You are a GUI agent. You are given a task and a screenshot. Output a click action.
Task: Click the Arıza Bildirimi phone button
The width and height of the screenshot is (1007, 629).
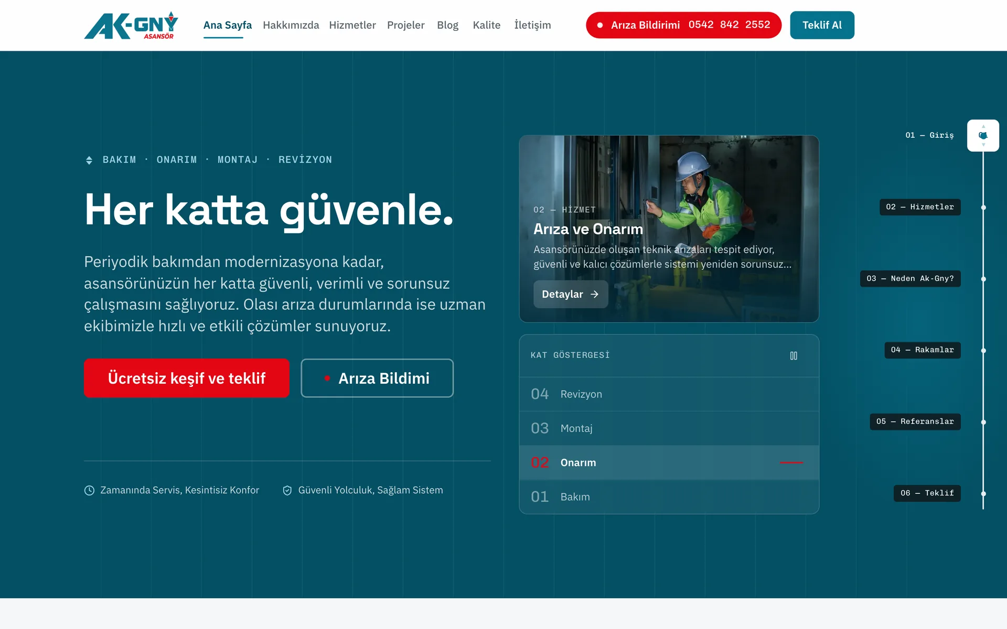click(x=683, y=25)
